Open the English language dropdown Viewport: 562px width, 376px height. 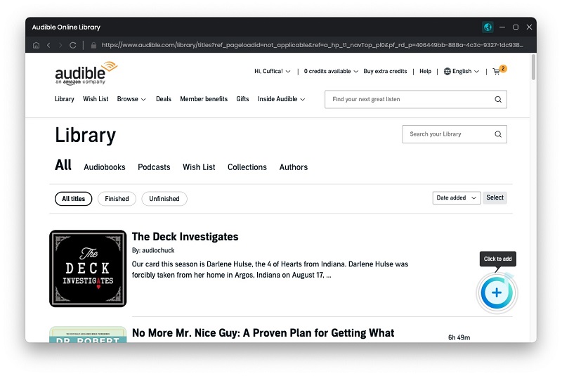(x=462, y=71)
